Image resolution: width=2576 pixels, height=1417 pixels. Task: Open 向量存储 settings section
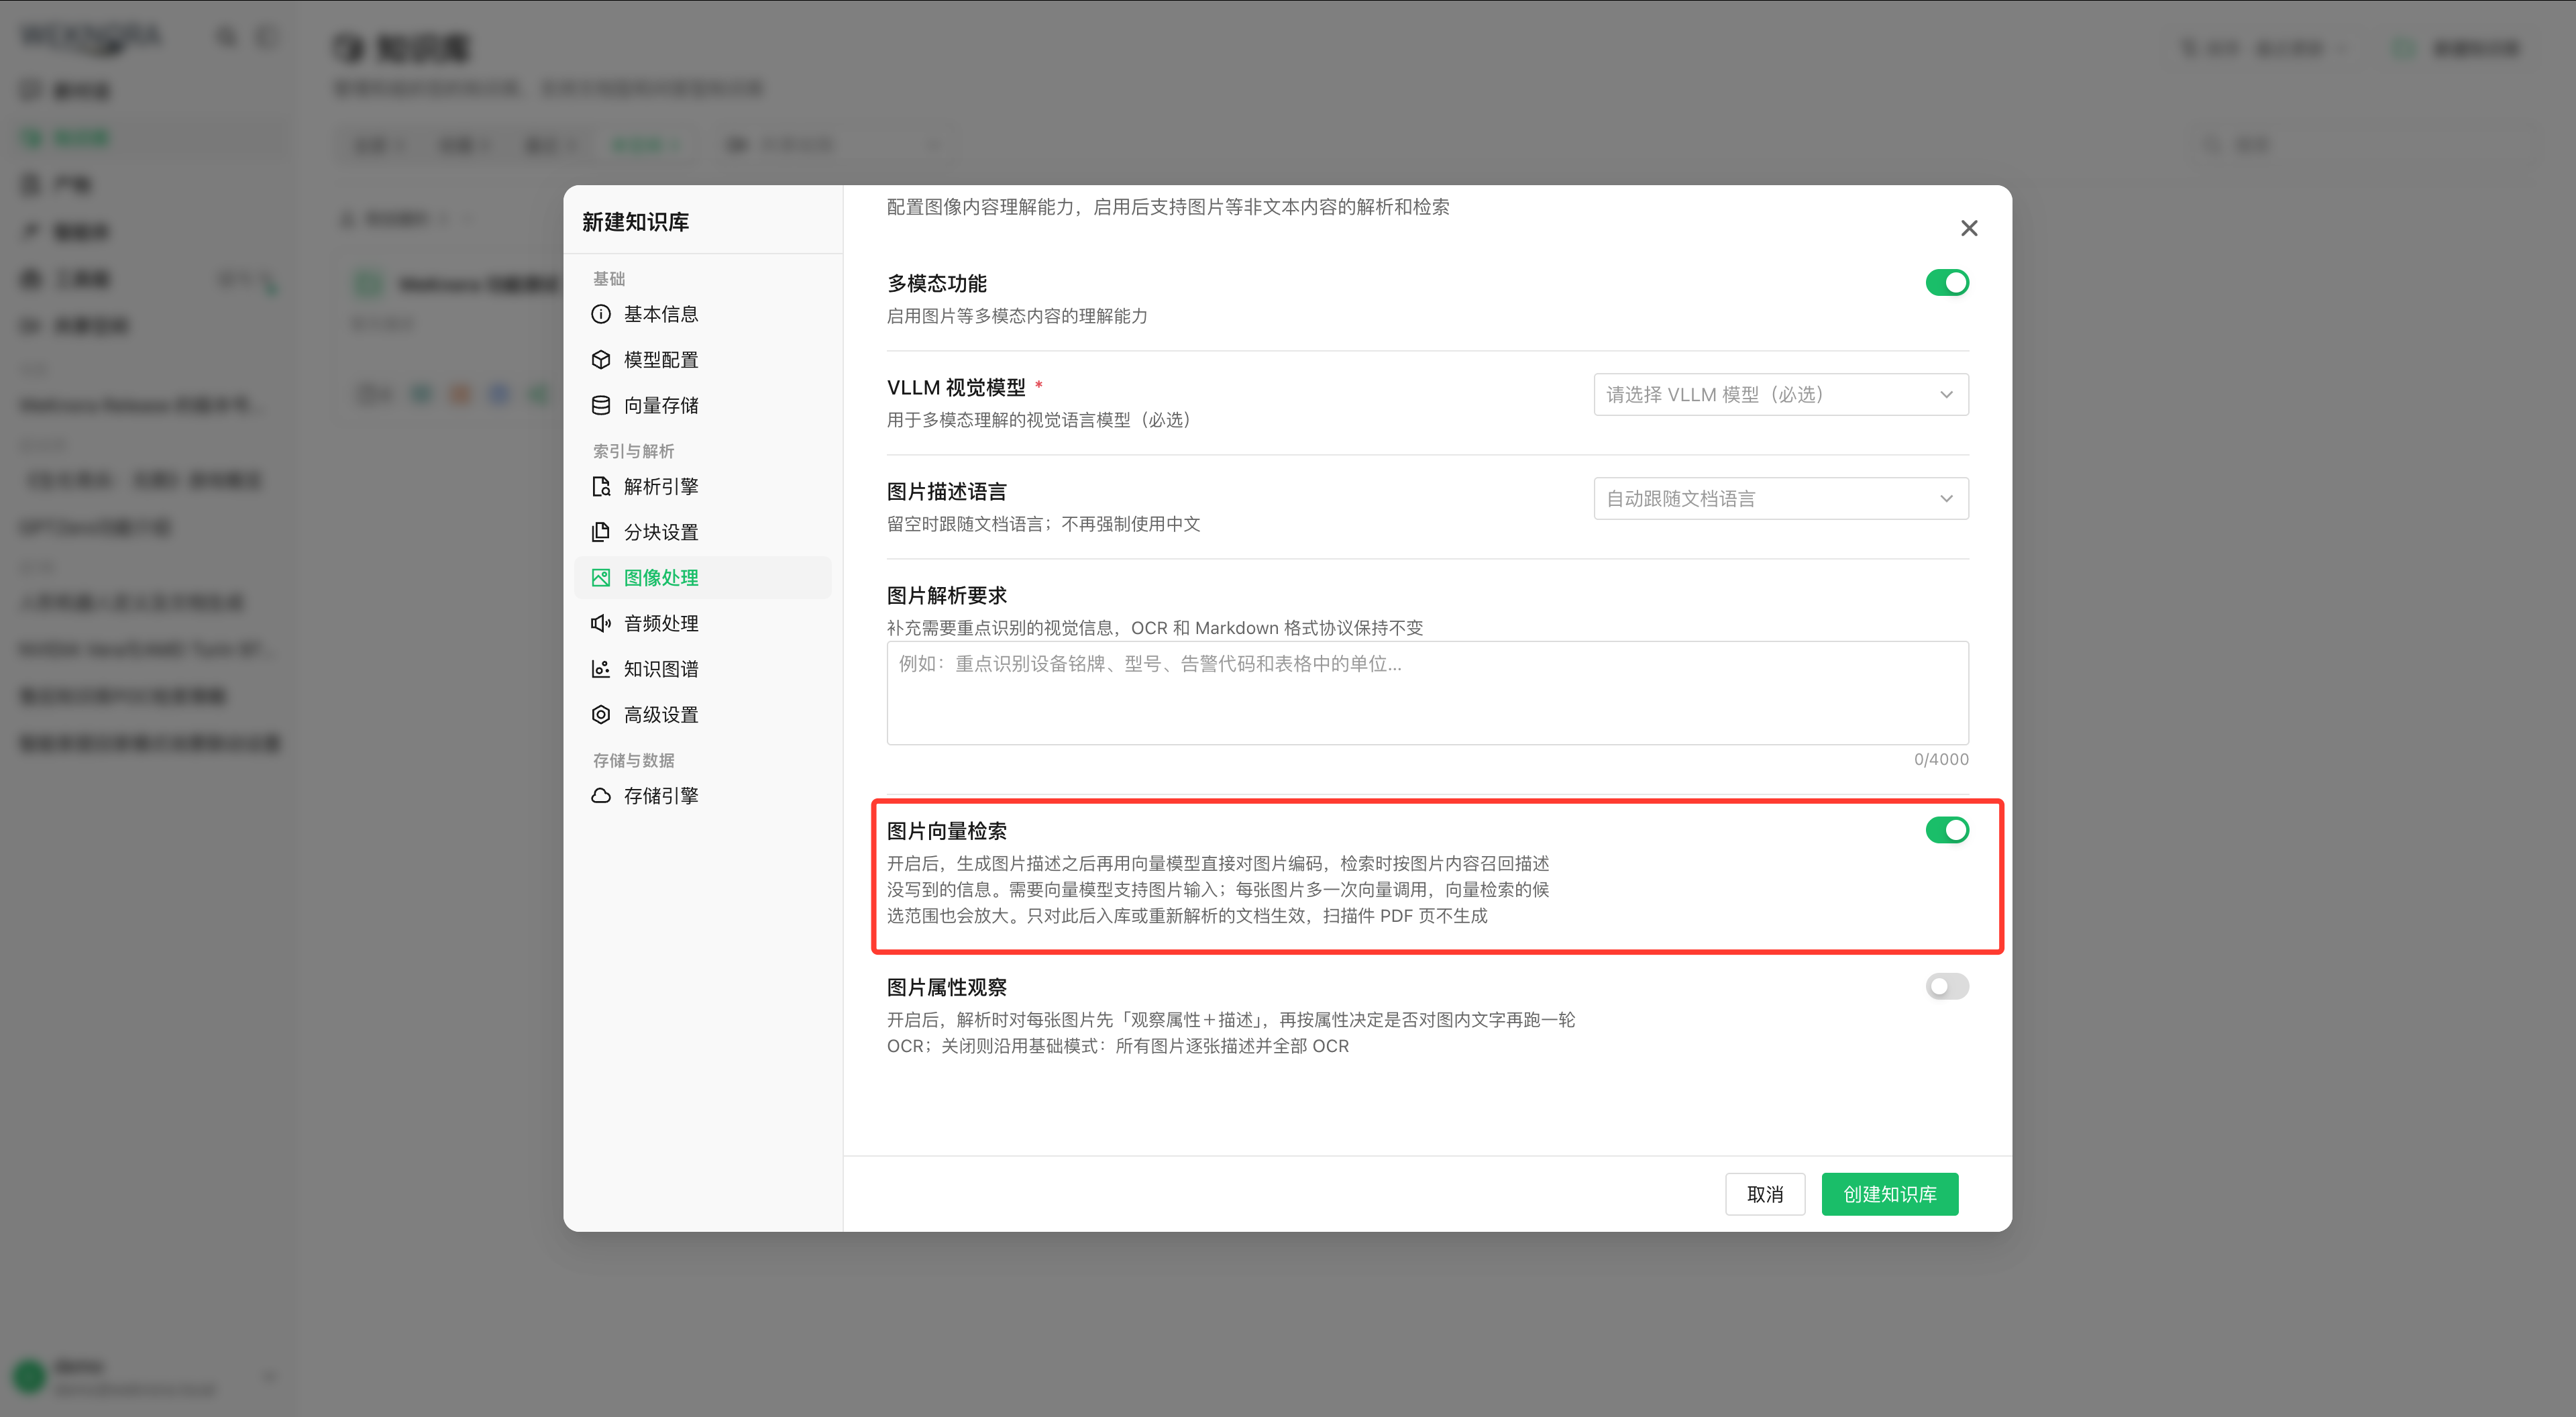pyautogui.click(x=703, y=405)
